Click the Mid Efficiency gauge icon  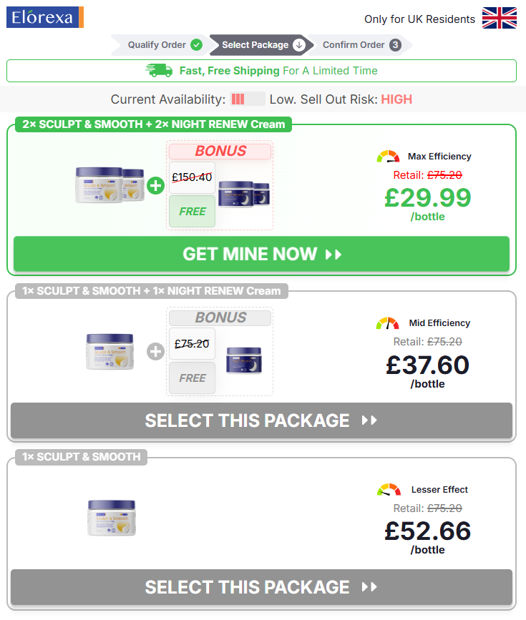pyautogui.click(x=388, y=323)
